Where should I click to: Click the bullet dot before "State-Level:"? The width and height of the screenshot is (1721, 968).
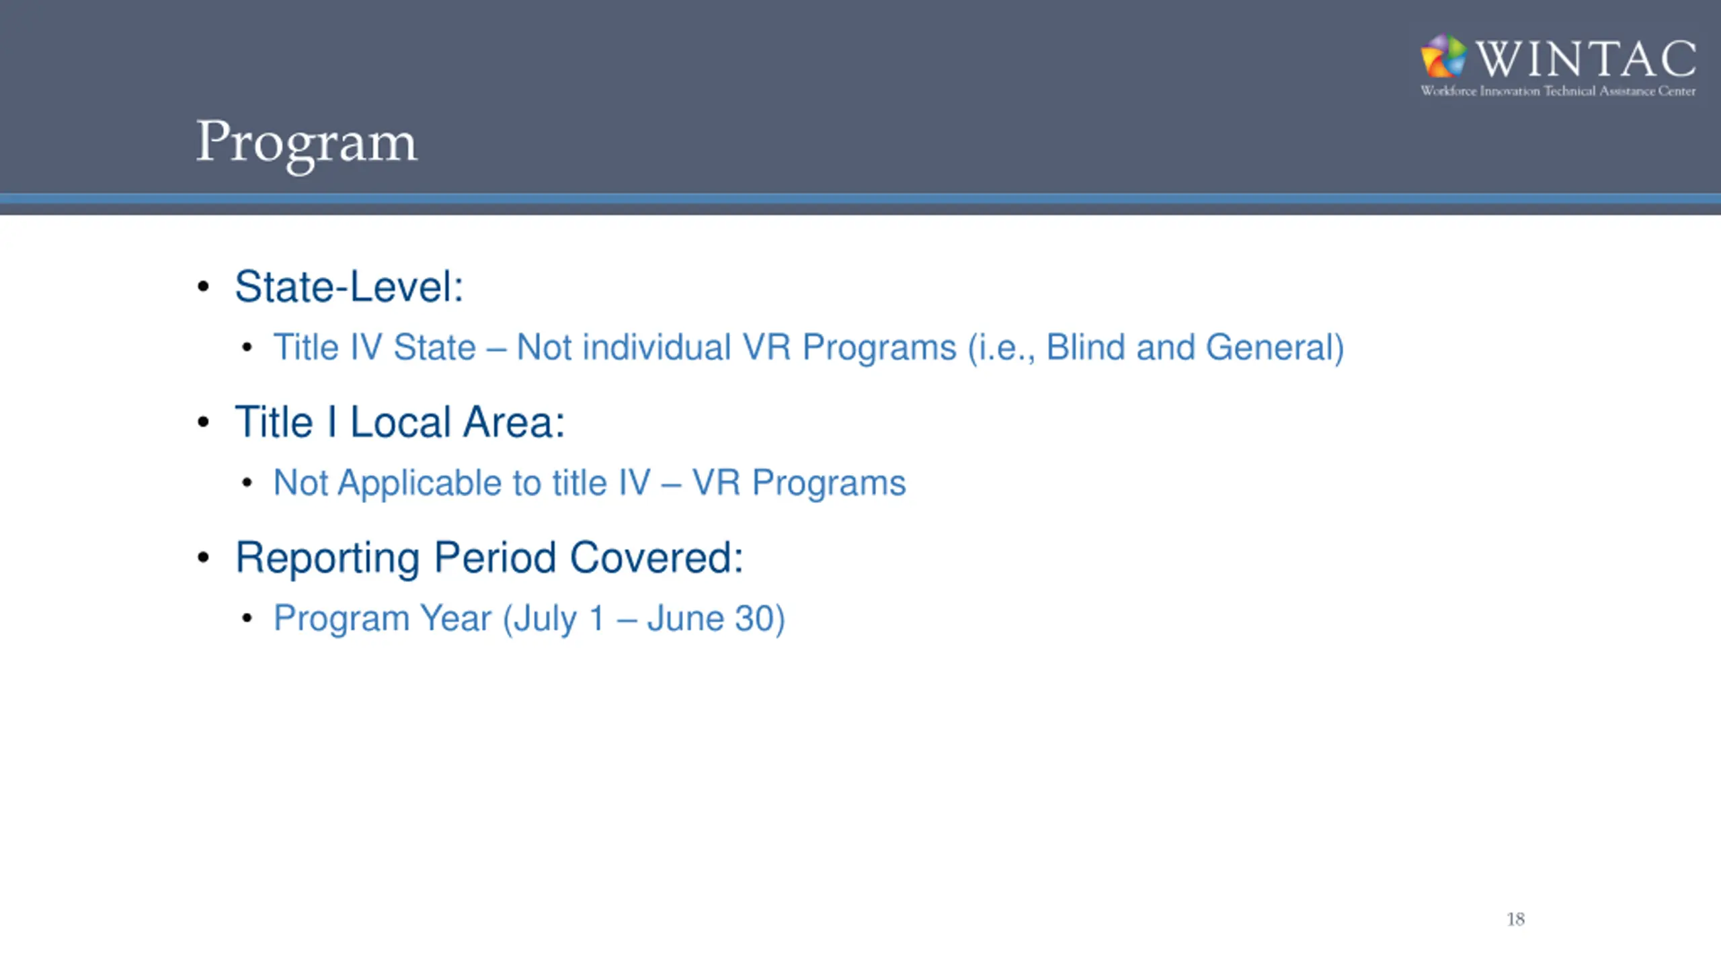(204, 287)
